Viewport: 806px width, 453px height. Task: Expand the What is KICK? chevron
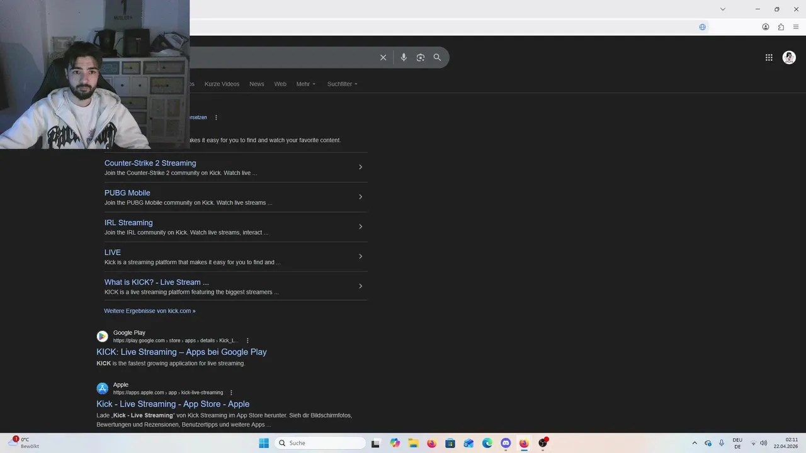click(360, 286)
